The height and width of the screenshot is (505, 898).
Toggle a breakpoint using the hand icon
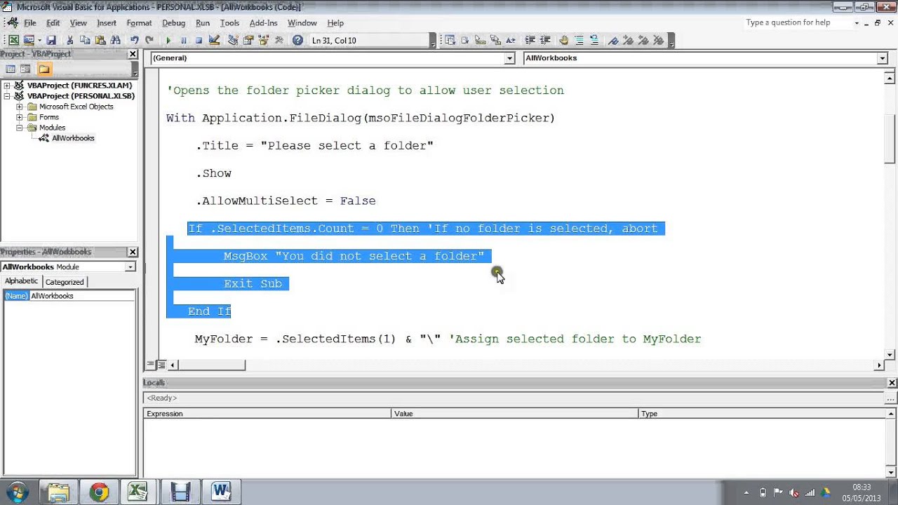tap(563, 40)
